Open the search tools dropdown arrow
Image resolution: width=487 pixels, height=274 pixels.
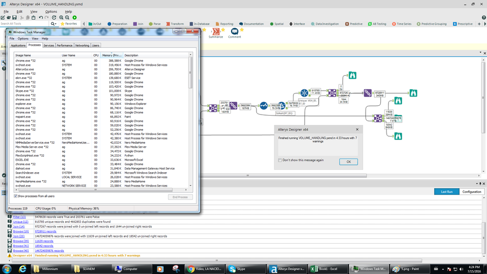[57, 23]
